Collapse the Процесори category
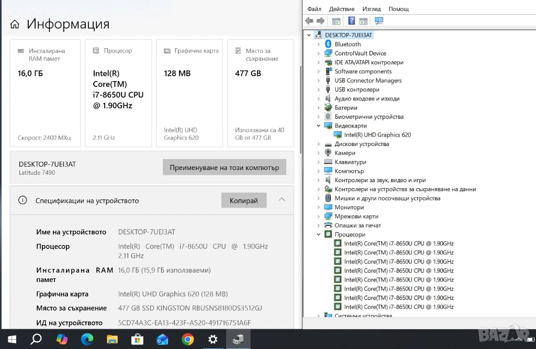Screen dimensions: 536x349 click(318, 235)
